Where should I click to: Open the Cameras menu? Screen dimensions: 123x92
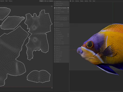(77, 1)
